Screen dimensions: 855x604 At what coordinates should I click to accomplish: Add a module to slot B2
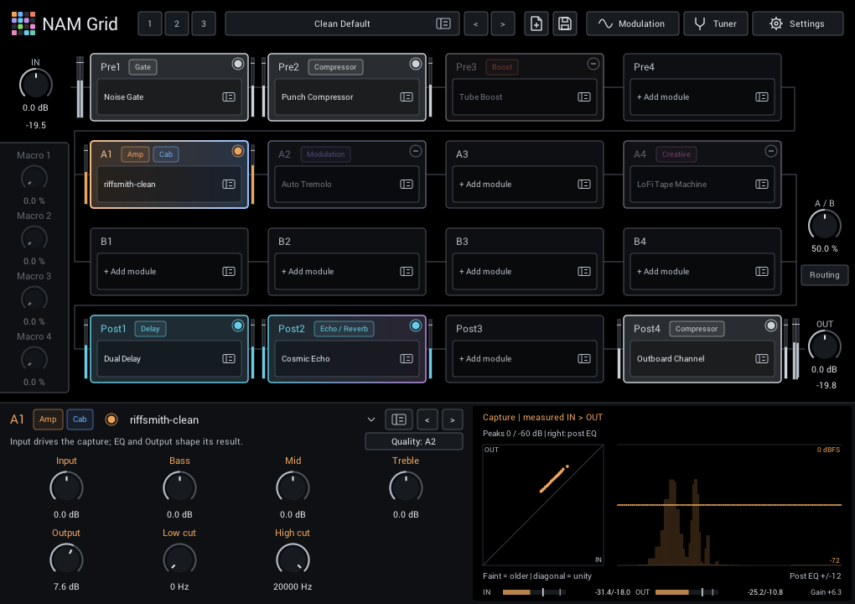click(347, 271)
